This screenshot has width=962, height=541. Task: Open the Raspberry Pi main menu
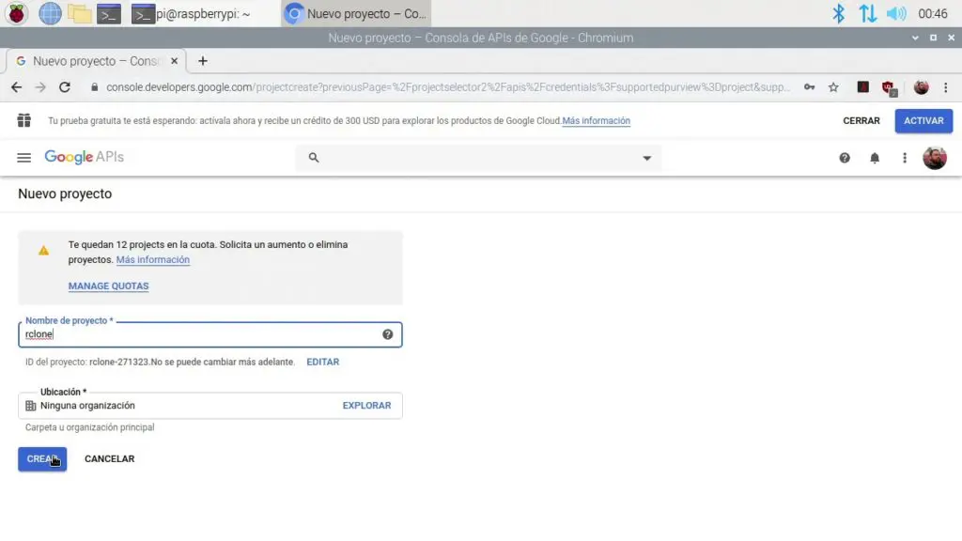pos(18,13)
